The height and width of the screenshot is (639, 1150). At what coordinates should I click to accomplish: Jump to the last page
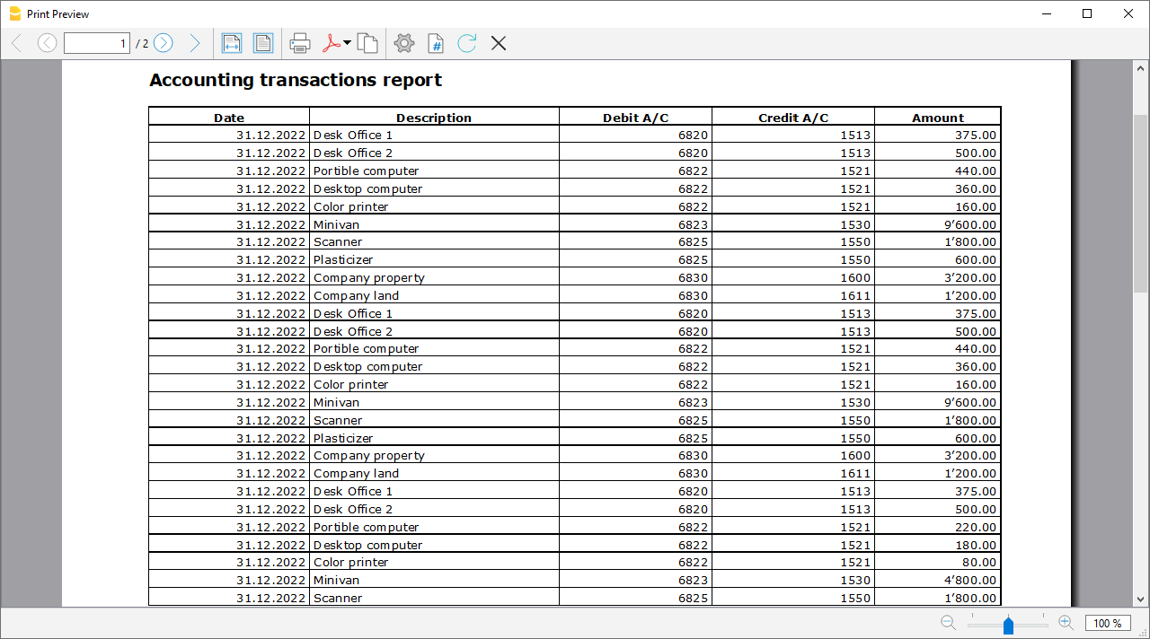click(x=194, y=43)
